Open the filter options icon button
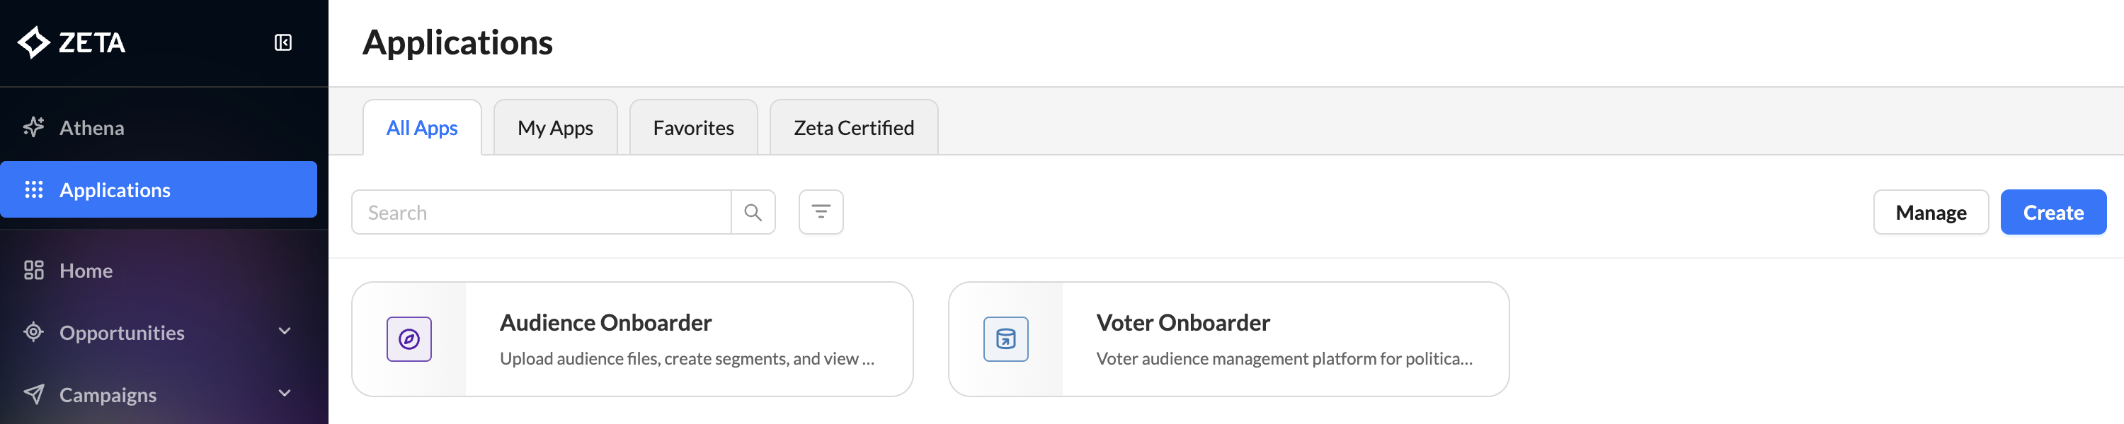2124x424 pixels. pos(821,213)
